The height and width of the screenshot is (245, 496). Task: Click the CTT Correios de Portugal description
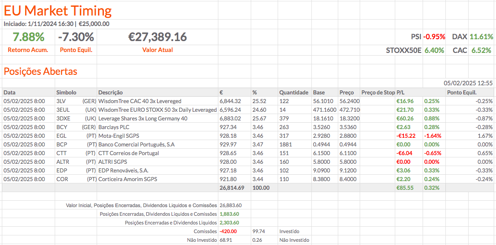click(129, 153)
